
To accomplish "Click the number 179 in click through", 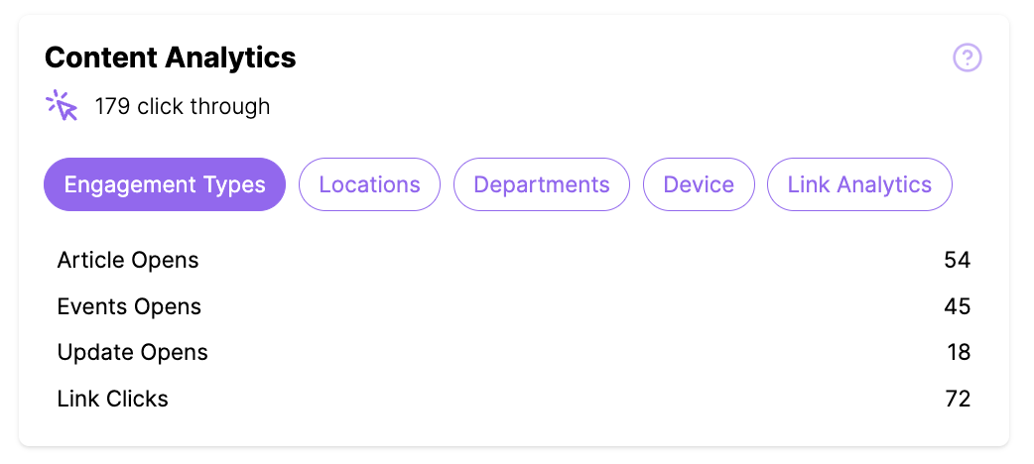I will pyautogui.click(x=113, y=106).
